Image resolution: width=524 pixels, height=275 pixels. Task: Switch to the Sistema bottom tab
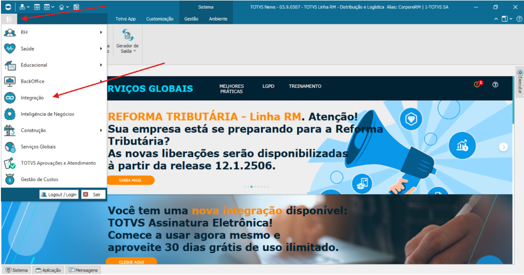click(x=16, y=270)
